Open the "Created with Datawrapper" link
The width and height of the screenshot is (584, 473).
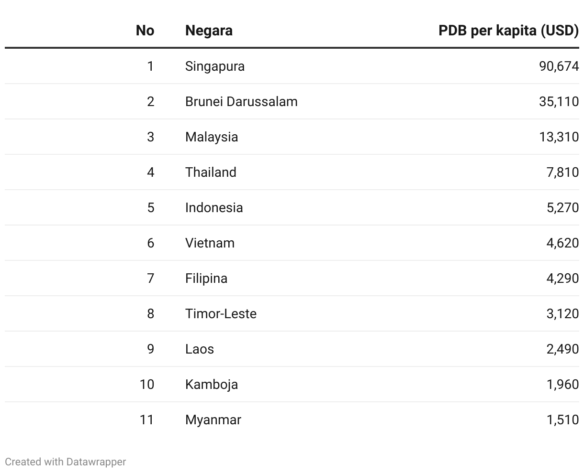click(x=66, y=462)
